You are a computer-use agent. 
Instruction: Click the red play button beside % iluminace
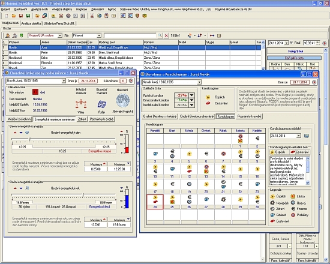pos(131,81)
